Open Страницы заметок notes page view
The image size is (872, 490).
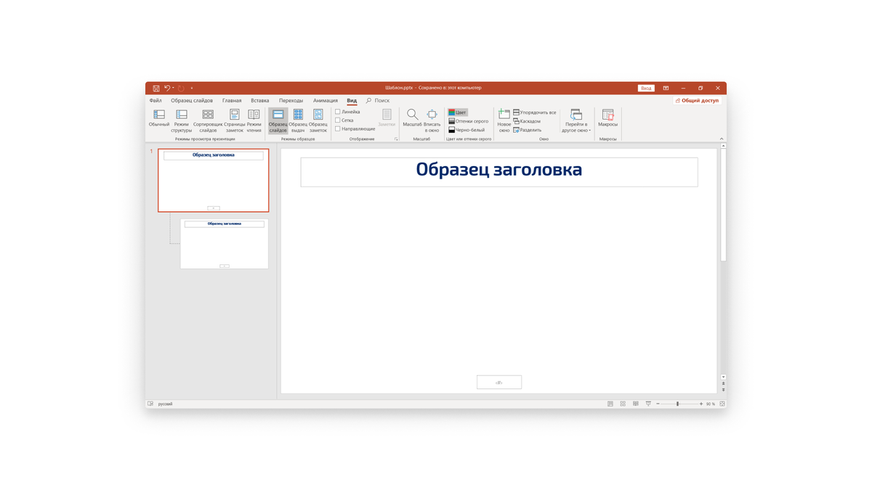click(x=235, y=121)
